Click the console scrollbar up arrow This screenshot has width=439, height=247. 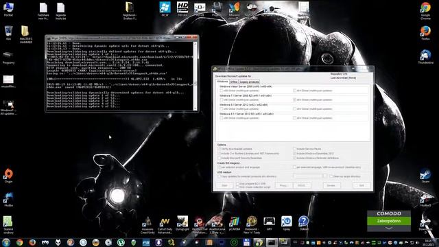(195, 43)
